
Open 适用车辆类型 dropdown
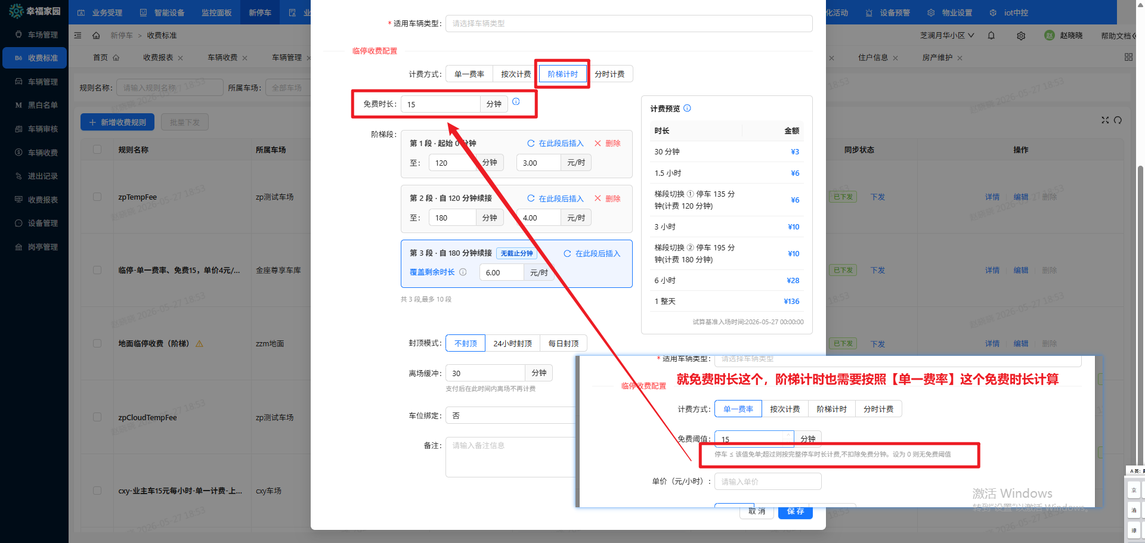click(x=629, y=23)
